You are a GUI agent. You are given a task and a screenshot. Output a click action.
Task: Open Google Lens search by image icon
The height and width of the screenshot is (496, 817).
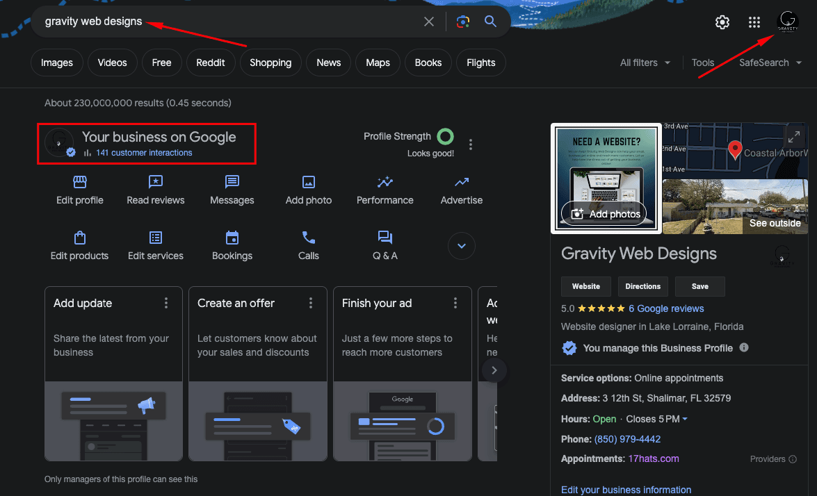(462, 22)
